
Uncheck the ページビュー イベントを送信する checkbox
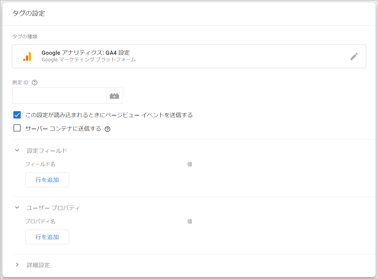tap(17, 115)
